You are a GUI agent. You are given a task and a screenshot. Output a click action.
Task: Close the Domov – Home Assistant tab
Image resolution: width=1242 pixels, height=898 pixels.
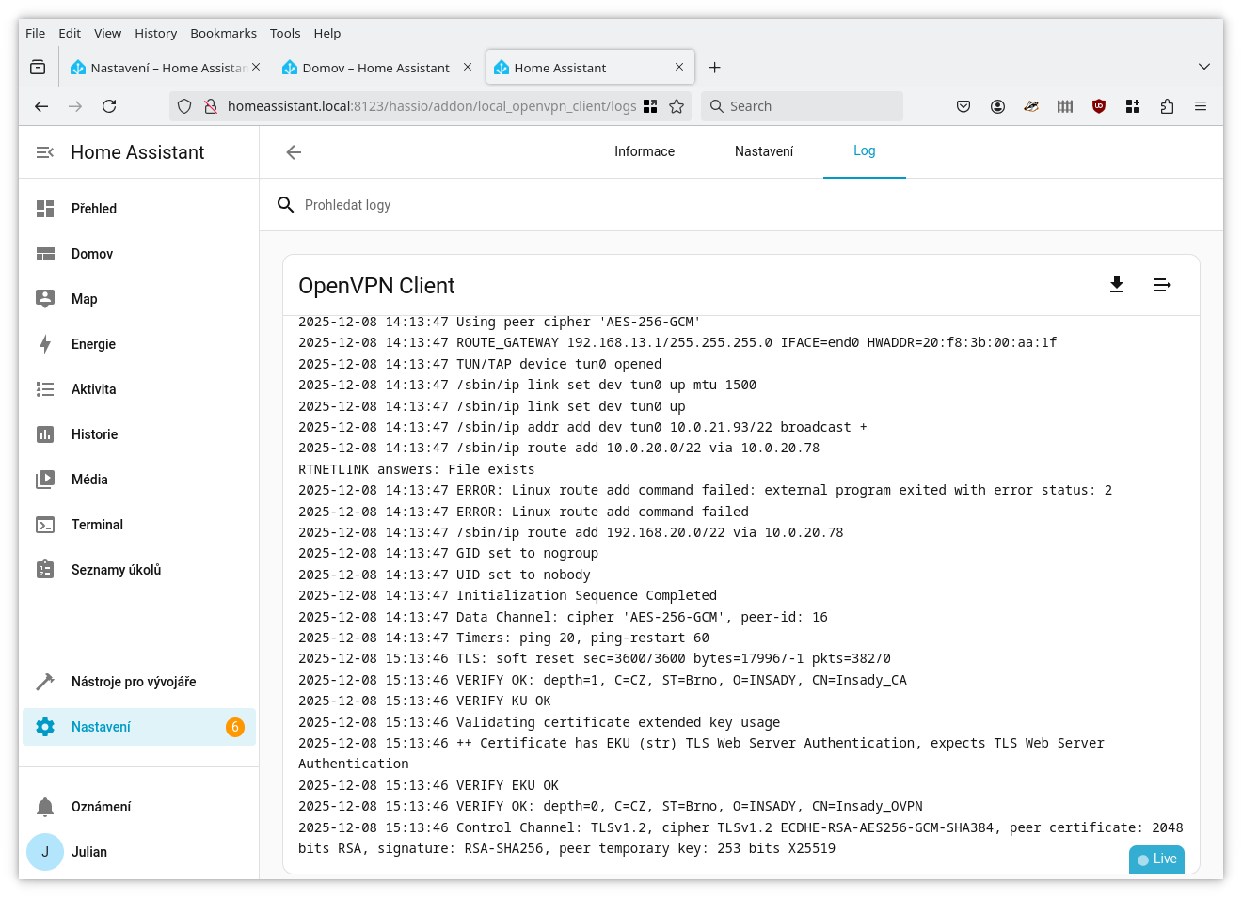pos(468,67)
